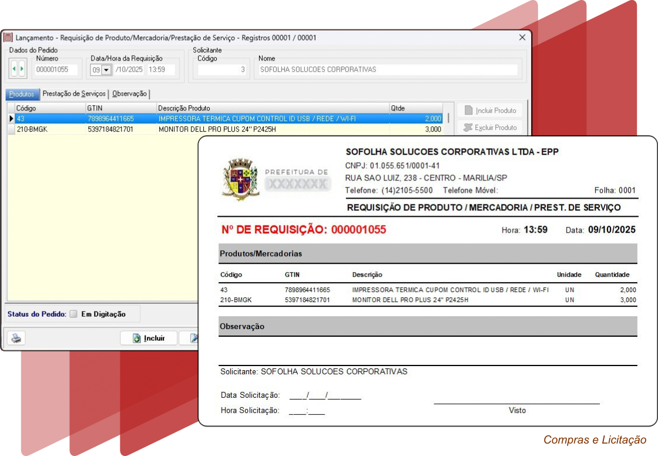Viewport: 658px width, 456px height.
Task: Click the app icon in title bar
Action: [8, 38]
